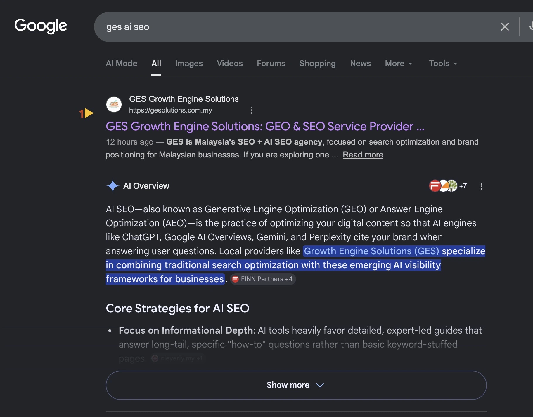Click 'Core Strategies for AI SEO' heading
This screenshot has width=533, height=417.
click(178, 308)
